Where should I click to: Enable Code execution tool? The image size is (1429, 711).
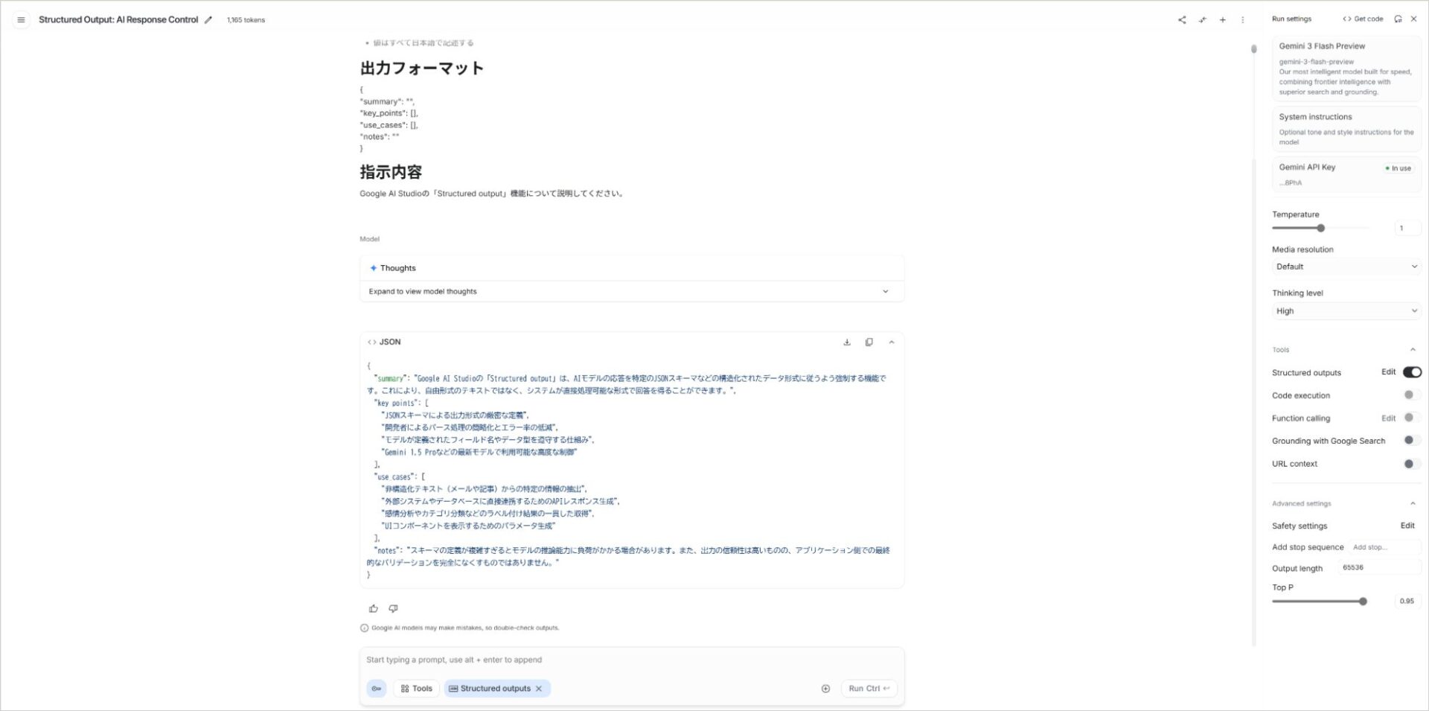click(x=1409, y=395)
